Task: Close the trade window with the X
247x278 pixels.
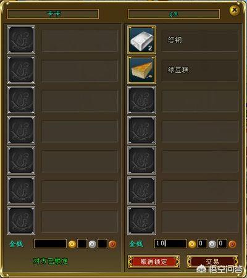Action: [x=235, y=10]
